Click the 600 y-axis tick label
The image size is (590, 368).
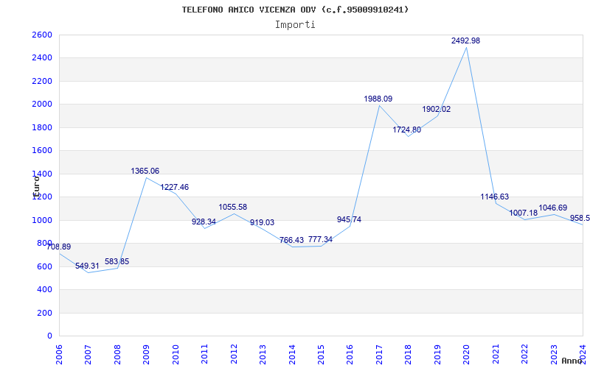(45, 266)
